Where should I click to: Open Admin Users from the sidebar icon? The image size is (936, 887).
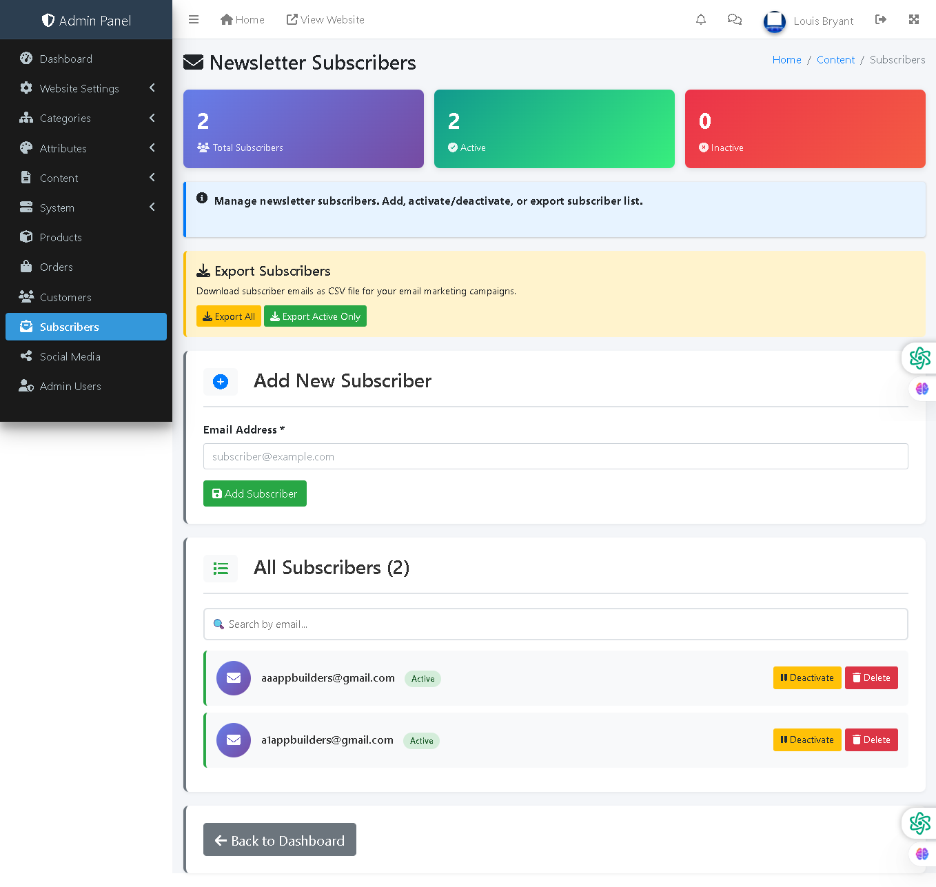click(26, 386)
